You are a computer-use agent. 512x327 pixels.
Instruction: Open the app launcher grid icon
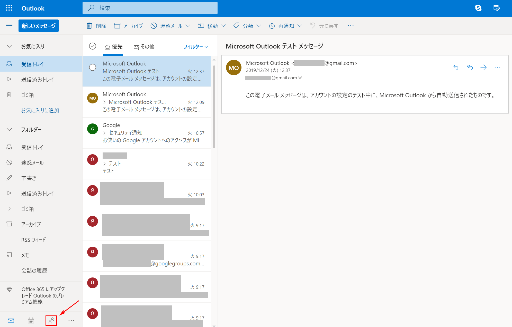pos(9,8)
